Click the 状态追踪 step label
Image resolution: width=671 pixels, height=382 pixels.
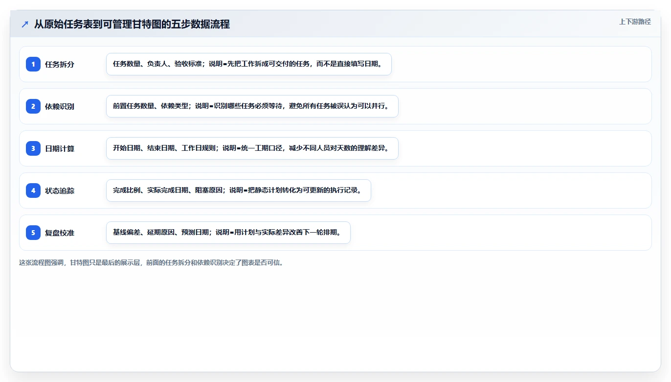point(60,191)
